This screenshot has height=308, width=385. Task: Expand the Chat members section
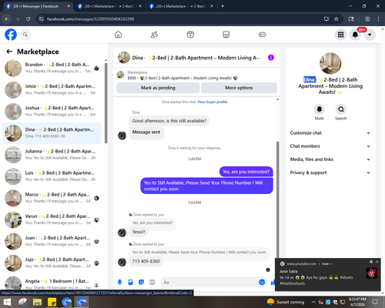coord(330,146)
